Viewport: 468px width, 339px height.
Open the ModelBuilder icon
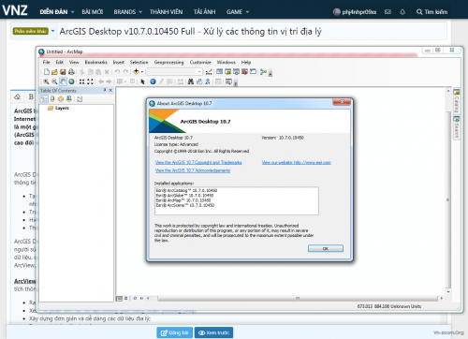[x=263, y=72]
